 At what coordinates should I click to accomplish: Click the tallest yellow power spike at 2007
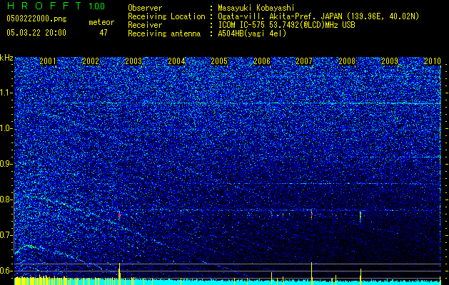click(311, 273)
